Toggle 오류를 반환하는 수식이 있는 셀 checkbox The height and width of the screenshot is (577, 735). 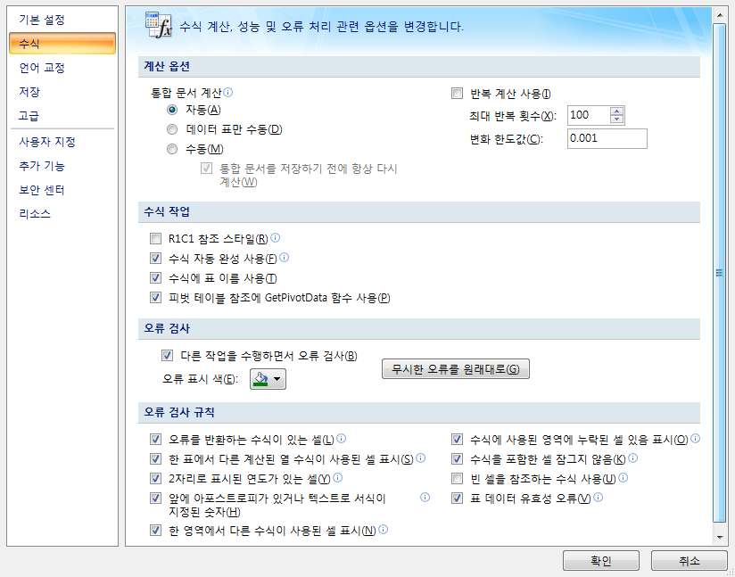point(155,440)
